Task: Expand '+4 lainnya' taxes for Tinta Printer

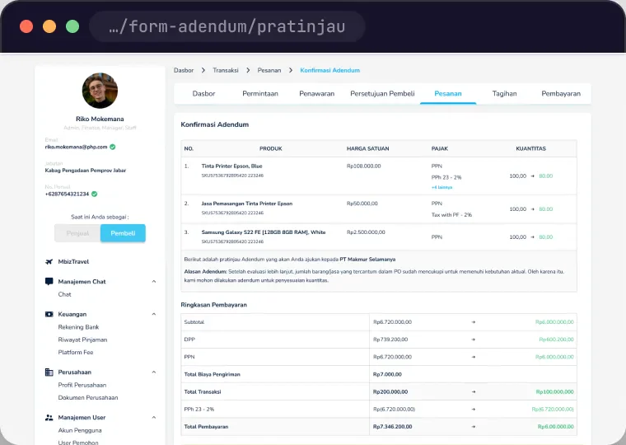Action: (442, 187)
